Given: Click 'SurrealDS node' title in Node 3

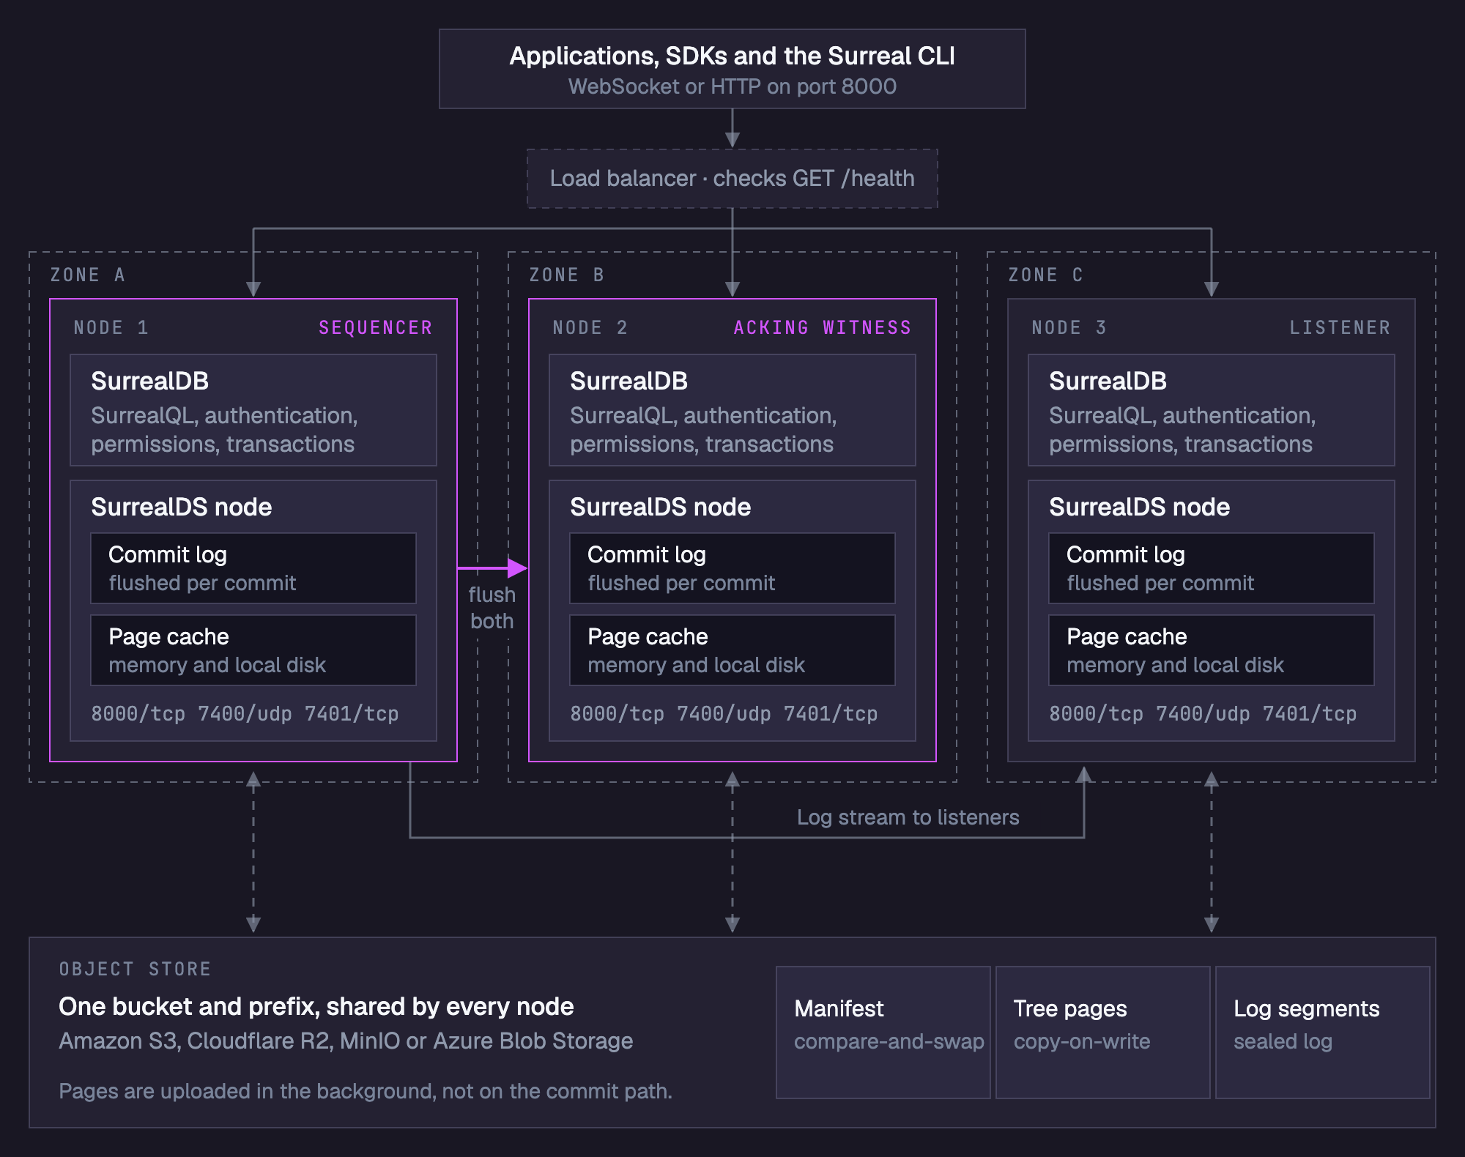Looking at the screenshot, I should tap(1139, 507).
